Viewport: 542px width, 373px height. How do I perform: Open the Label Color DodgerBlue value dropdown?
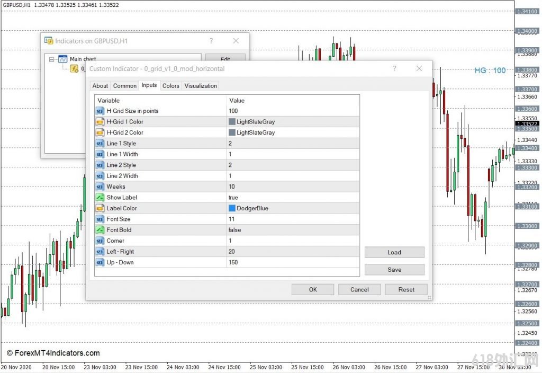point(292,208)
